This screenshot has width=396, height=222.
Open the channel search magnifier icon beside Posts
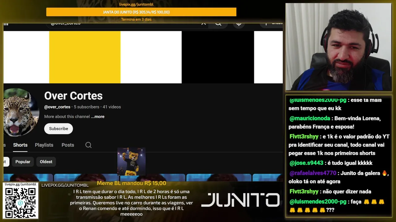coord(88,145)
